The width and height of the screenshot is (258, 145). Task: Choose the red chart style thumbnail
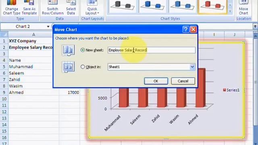212,6
